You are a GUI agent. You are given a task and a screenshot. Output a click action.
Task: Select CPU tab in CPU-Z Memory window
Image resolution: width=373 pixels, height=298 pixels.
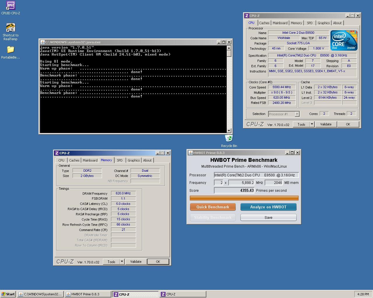pos(61,160)
